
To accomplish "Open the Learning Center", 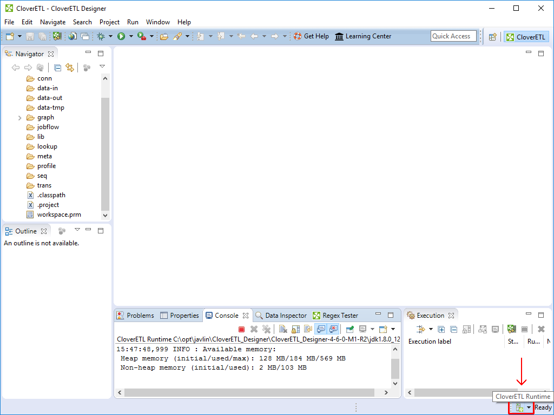I will (x=363, y=36).
